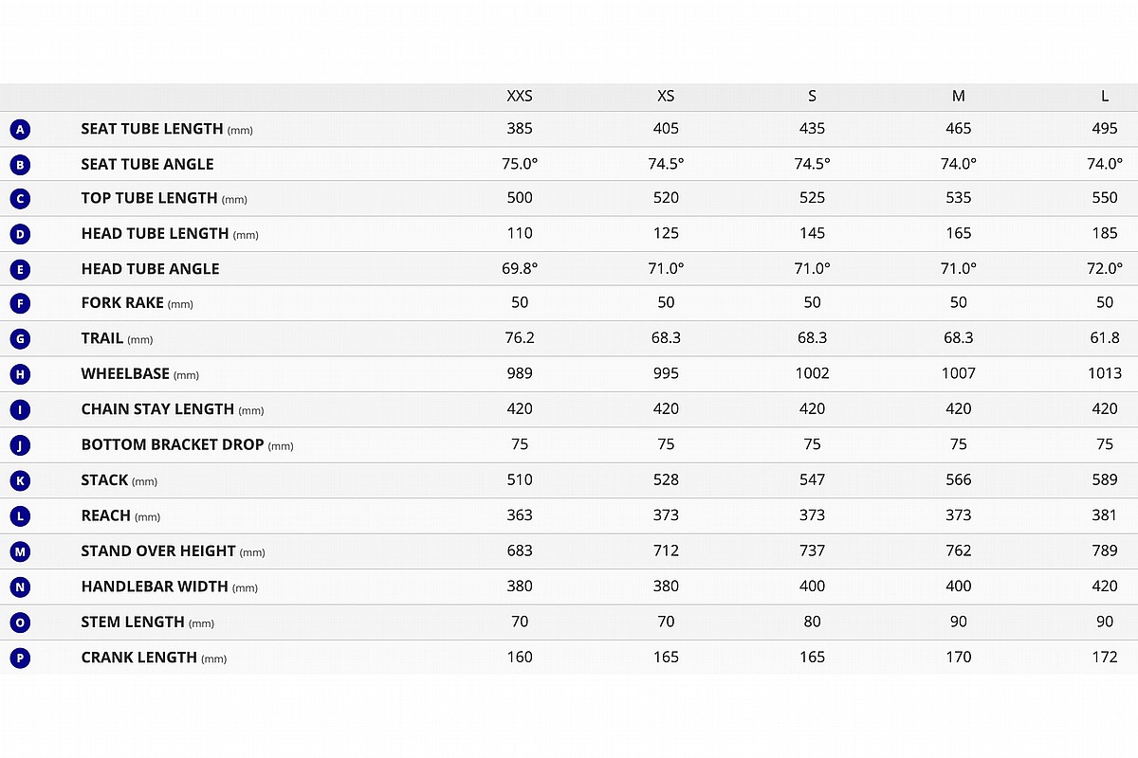Click the 75.0° seat tube angle cell
The width and height of the screenshot is (1138, 758).
pos(520,163)
